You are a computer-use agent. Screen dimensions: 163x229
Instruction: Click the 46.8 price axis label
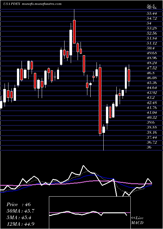pyautogui.click(x=151, y=73)
